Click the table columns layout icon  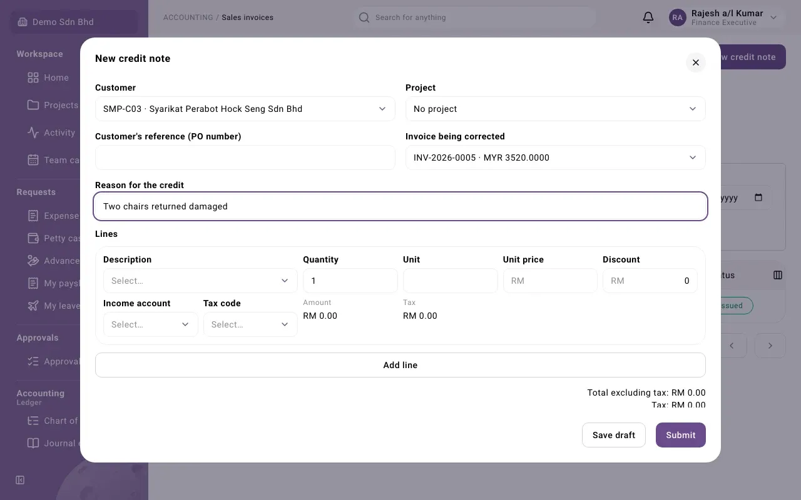point(778,275)
